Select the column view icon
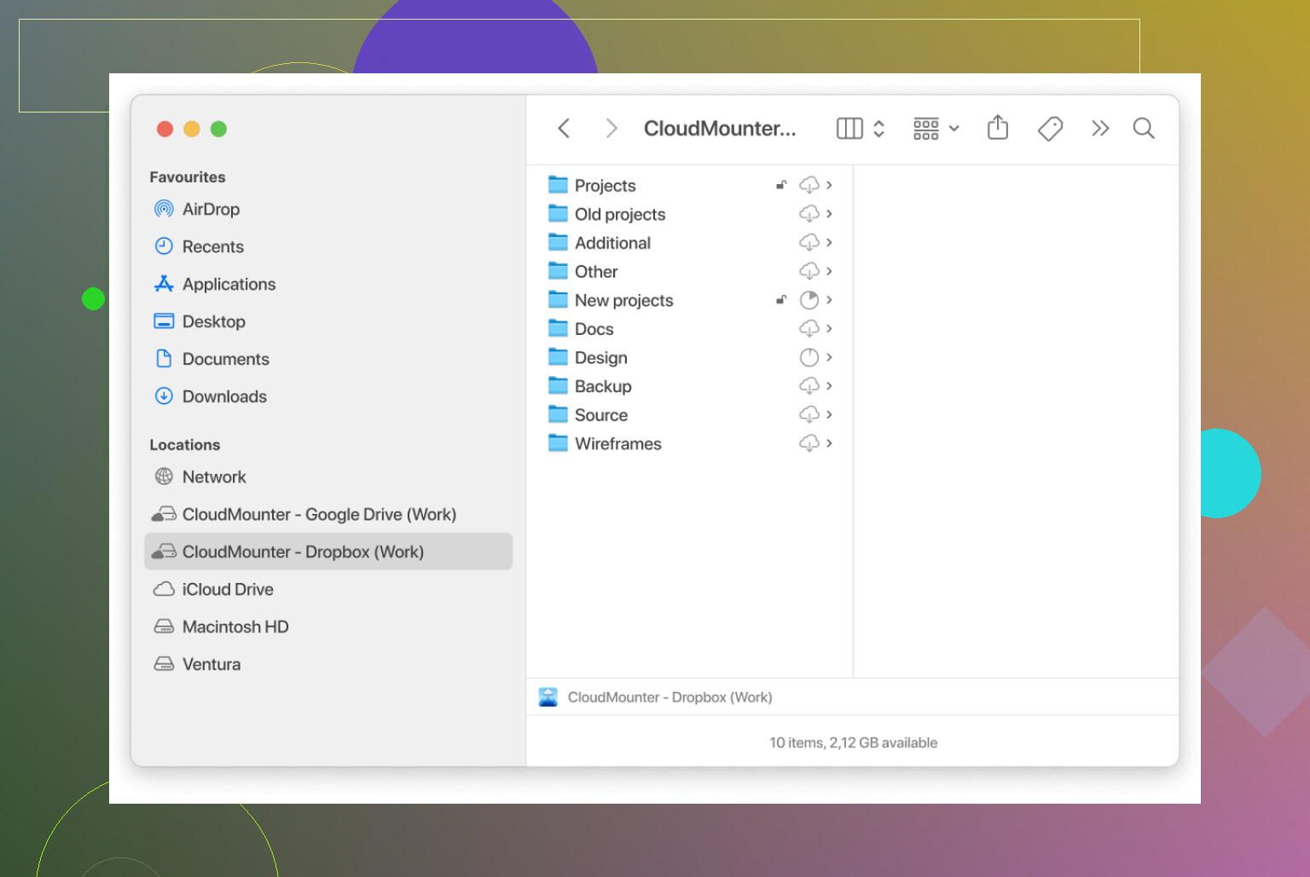Viewport: 1310px width, 877px height. coord(849,129)
